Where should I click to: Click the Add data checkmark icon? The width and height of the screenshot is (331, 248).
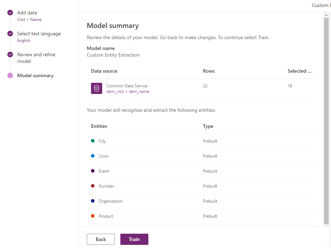click(x=10, y=13)
